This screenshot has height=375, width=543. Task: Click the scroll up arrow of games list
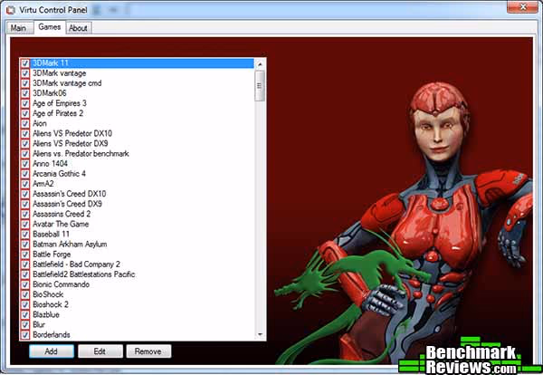pos(260,64)
